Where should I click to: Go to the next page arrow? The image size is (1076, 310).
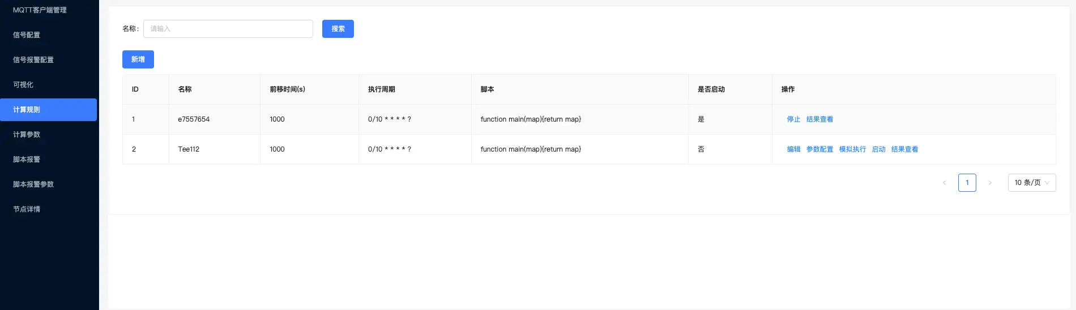pyautogui.click(x=989, y=183)
